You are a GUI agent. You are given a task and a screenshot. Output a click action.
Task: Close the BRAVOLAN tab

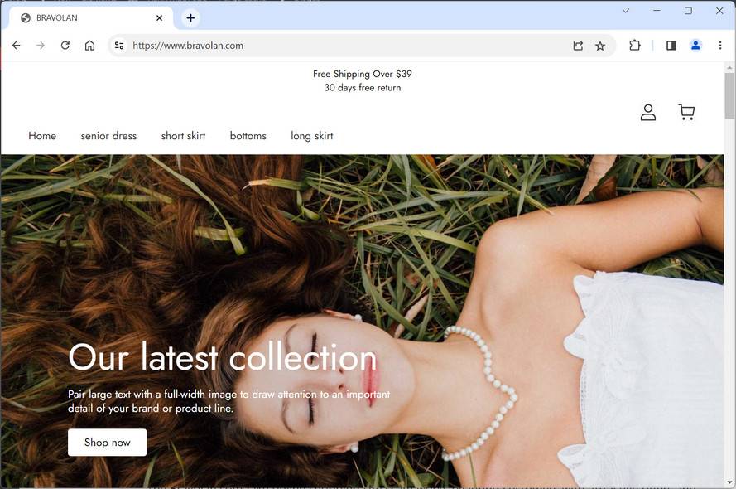[x=159, y=18]
